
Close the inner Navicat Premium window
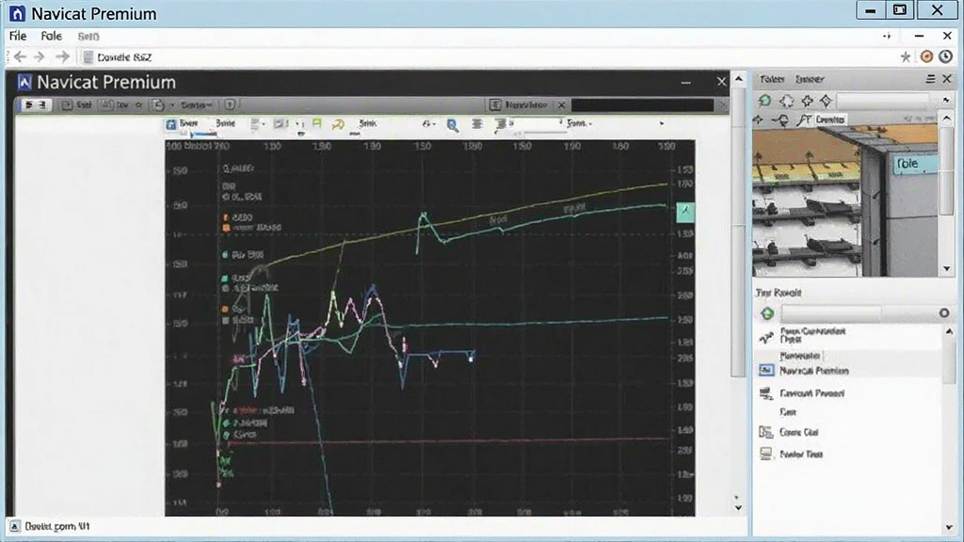[x=721, y=82]
